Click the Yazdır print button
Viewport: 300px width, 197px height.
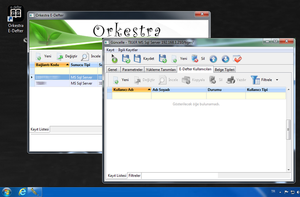236,80
